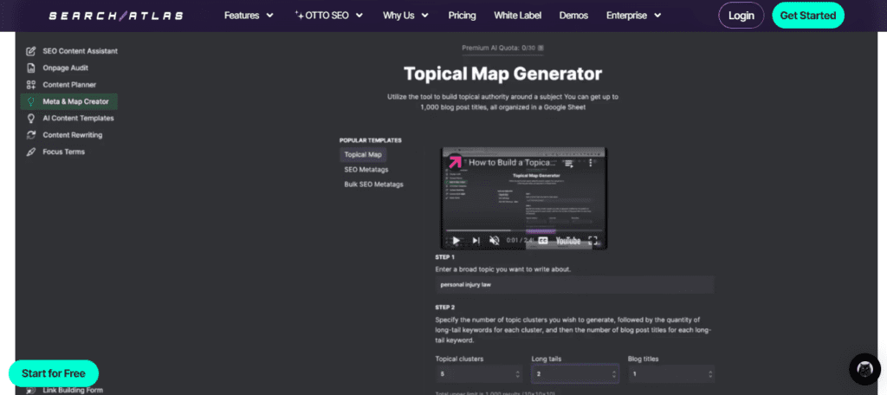The image size is (887, 395).
Task: Open the video on YouTube
Action: [x=568, y=241]
